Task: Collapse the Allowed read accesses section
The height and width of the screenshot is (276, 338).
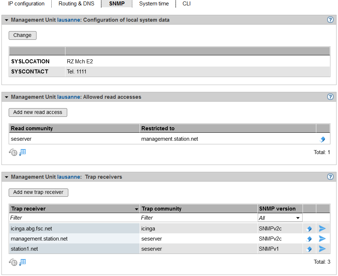Action: [x=7, y=97]
